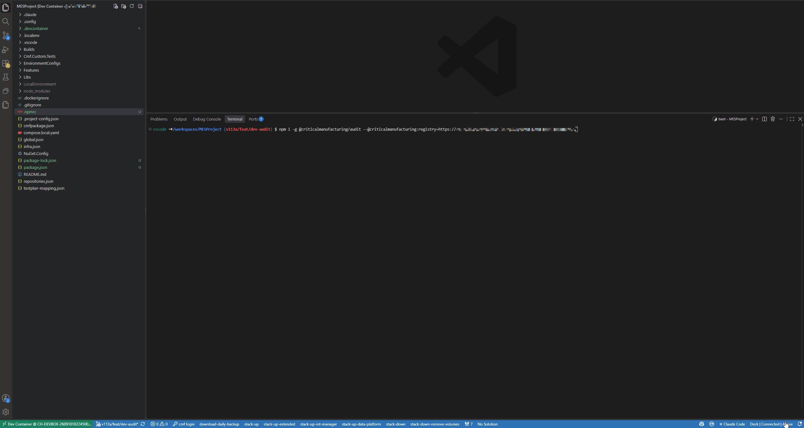Open the .npmrc file
Image resolution: width=804 pixels, height=428 pixels.
[79, 112]
